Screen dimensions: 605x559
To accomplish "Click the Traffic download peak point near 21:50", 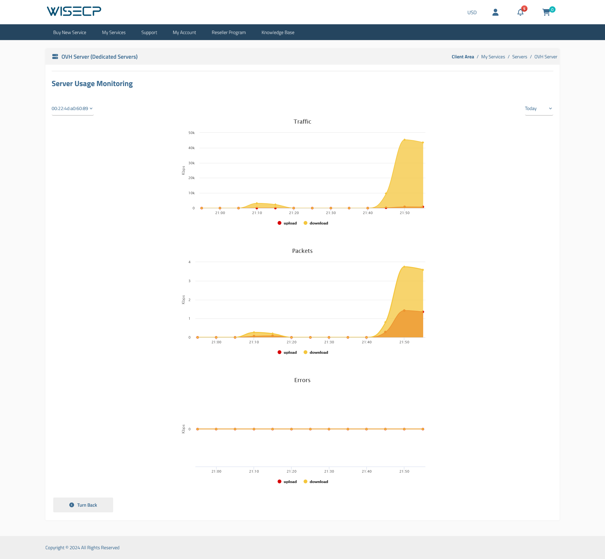I will click(x=405, y=140).
